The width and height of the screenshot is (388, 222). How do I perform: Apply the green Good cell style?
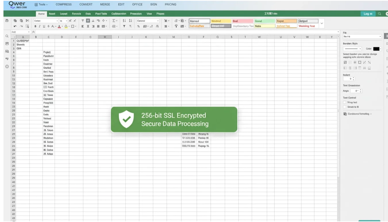(x=264, y=21)
